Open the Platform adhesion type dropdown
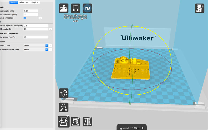Image resolution: width=208 pixels, height=130 pixels. (x=36, y=50)
